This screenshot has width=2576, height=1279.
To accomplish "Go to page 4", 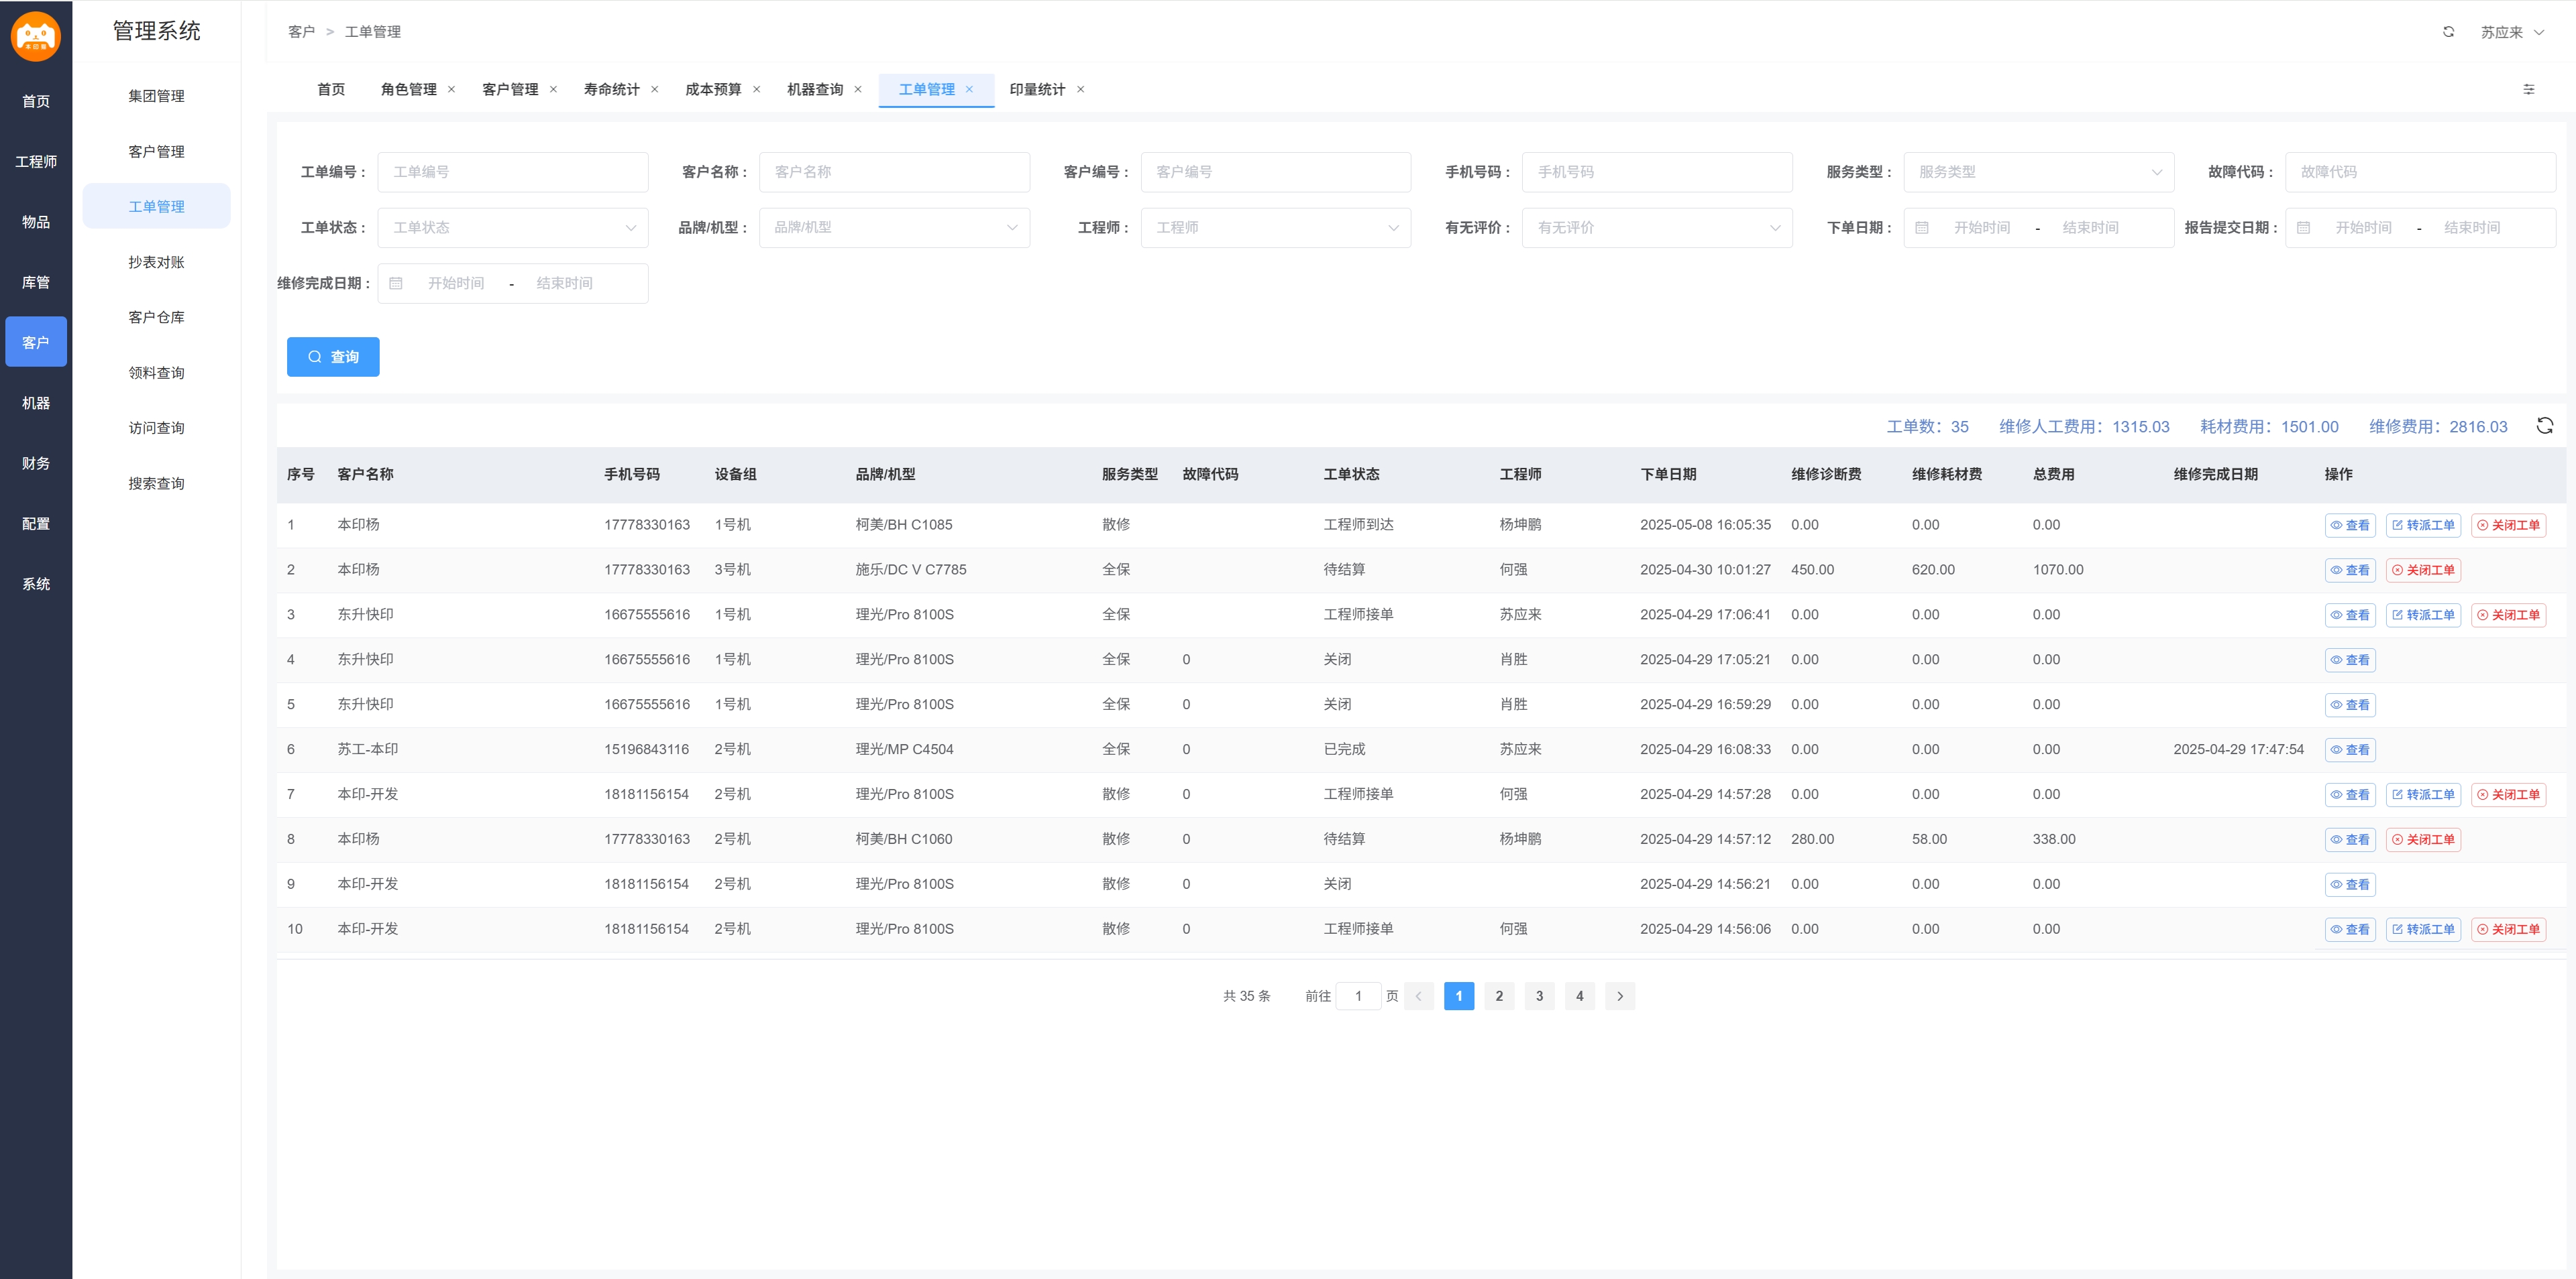I will pyautogui.click(x=1579, y=996).
